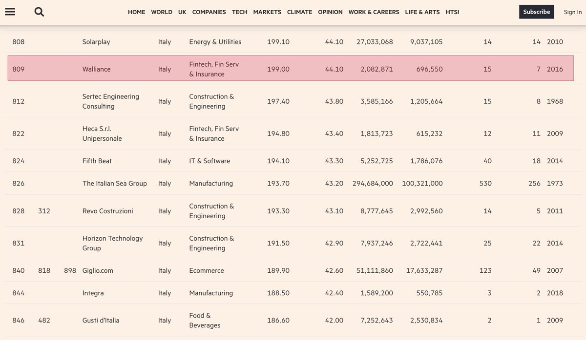Open the LIFE & ARTS section
This screenshot has height=340, width=586.
(x=422, y=12)
